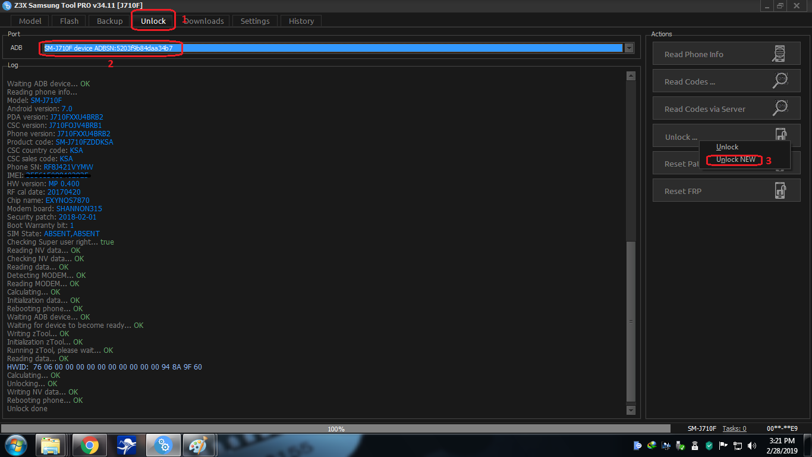The image size is (812, 457).
Task: Open the green shield antivirus tray icon
Action: coord(709,446)
